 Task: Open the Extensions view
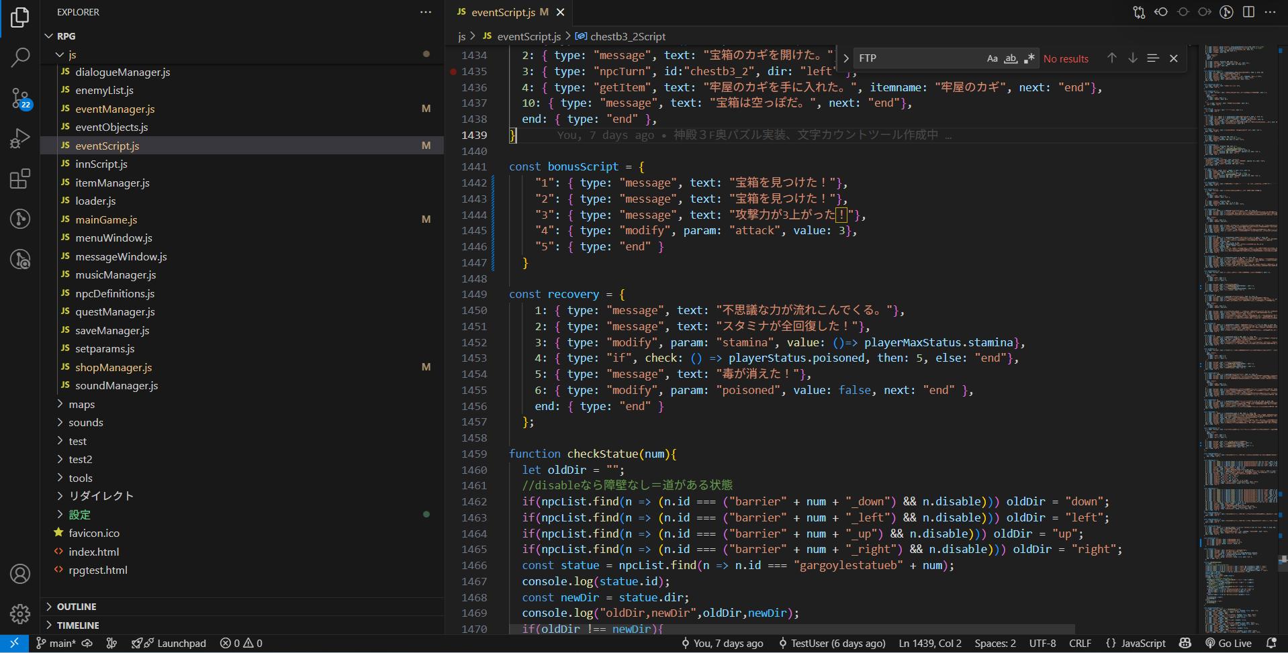(x=20, y=179)
